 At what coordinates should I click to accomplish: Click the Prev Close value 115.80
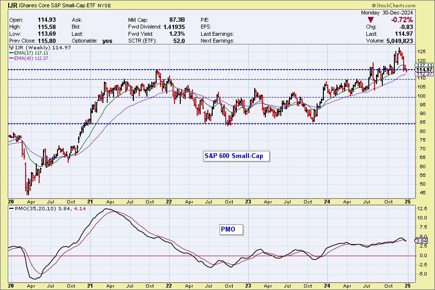point(46,41)
